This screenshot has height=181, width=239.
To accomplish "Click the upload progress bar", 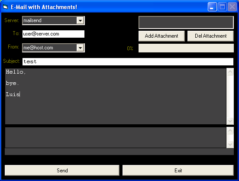I will click(186, 48).
